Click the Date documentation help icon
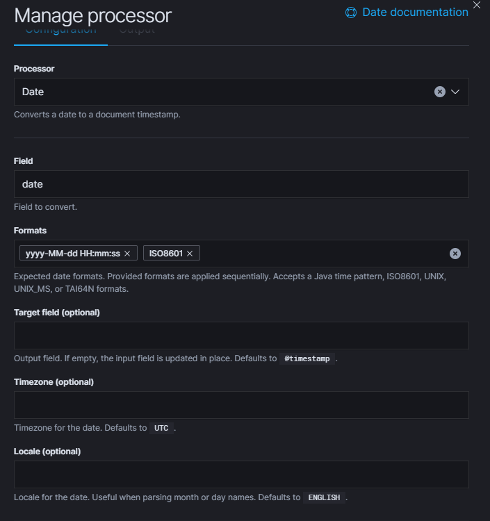This screenshot has height=521, width=490. tap(351, 13)
